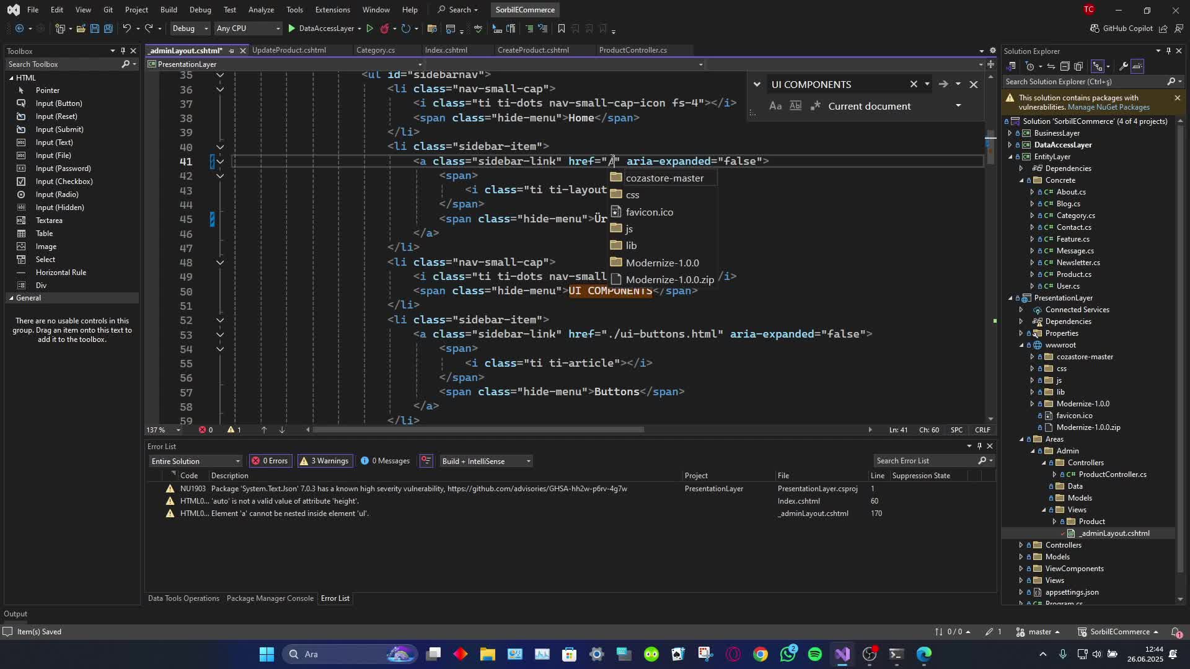Viewport: 1190px width, 669px height.
Task: Select Textarea control in Toolbox
Action: 49,221
